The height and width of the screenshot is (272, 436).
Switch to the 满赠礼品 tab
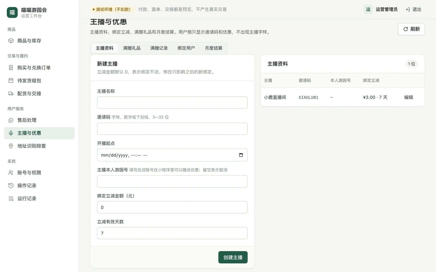point(132,48)
